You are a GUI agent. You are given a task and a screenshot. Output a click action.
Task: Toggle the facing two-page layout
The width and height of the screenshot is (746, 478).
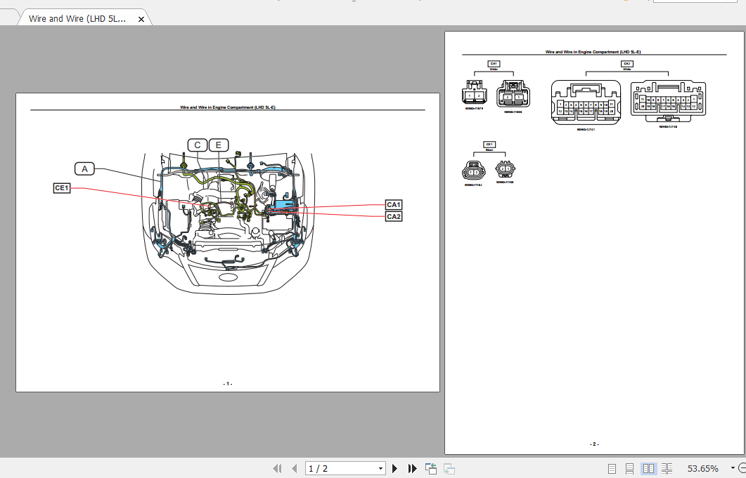coord(648,468)
